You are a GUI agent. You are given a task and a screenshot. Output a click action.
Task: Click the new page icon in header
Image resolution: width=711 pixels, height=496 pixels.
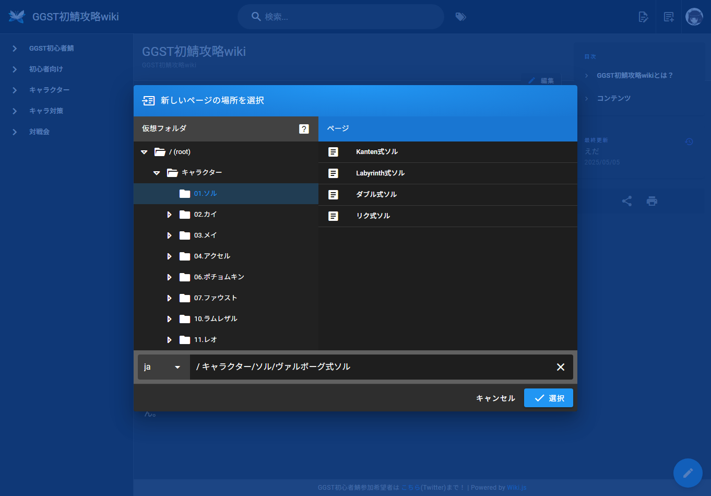[669, 17]
